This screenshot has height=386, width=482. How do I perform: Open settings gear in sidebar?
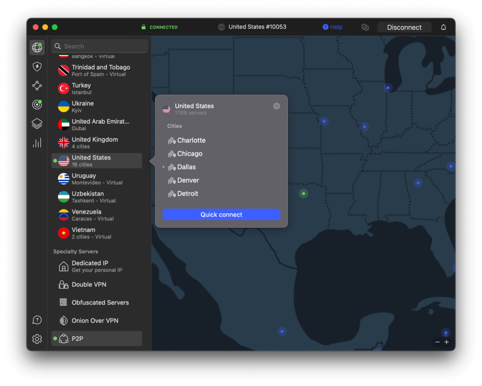tap(37, 338)
